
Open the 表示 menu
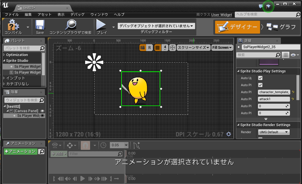(61, 14)
